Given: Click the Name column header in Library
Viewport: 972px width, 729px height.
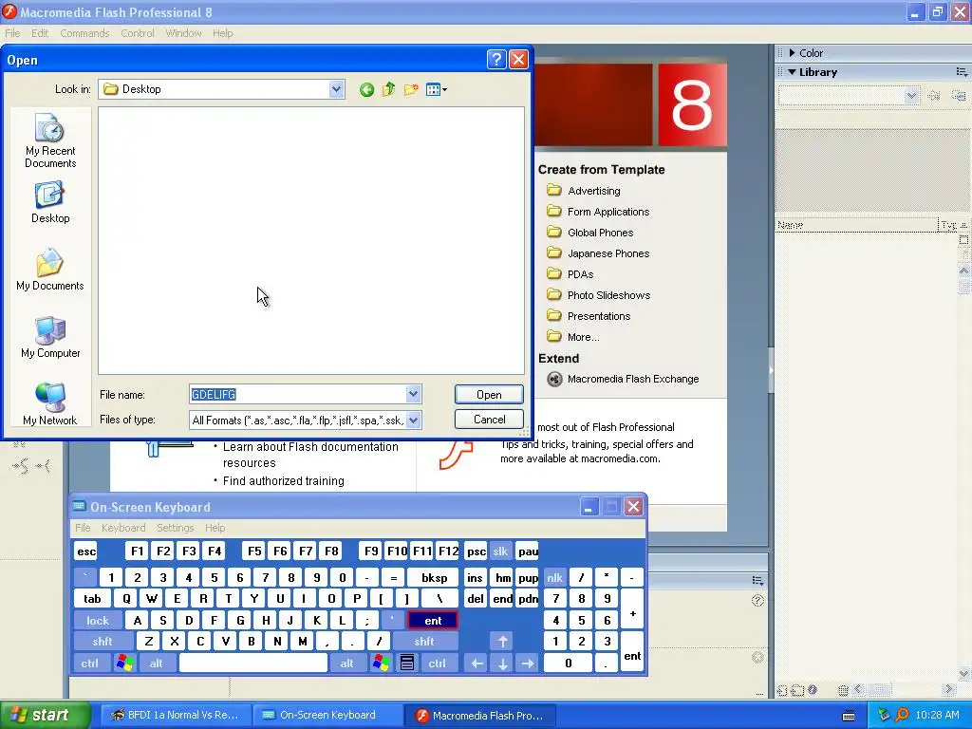Looking at the screenshot, I should pos(857,225).
